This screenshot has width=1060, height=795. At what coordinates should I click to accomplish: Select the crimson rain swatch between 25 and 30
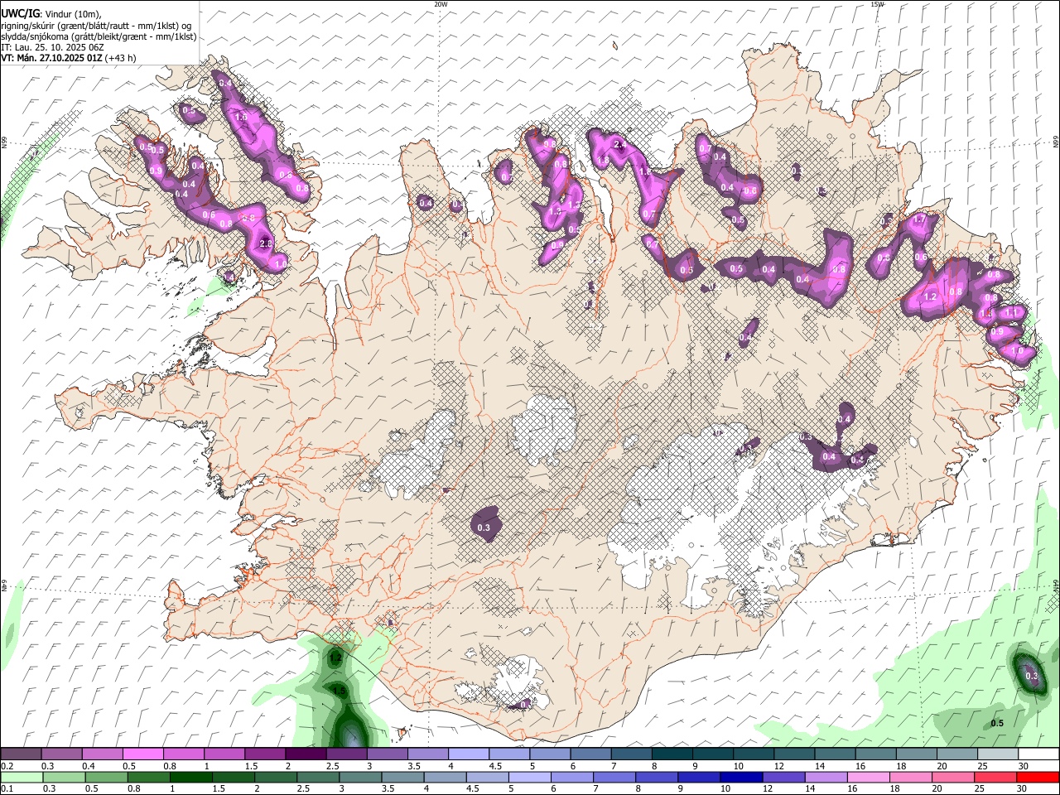click(x=997, y=777)
